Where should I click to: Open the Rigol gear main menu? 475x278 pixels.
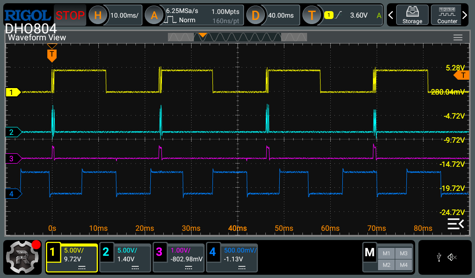(22, 258)
